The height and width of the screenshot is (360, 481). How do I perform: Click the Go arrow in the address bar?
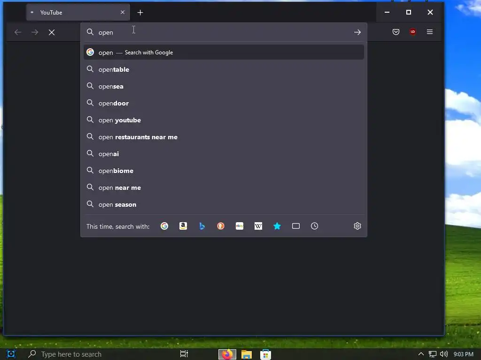point(357,32)
